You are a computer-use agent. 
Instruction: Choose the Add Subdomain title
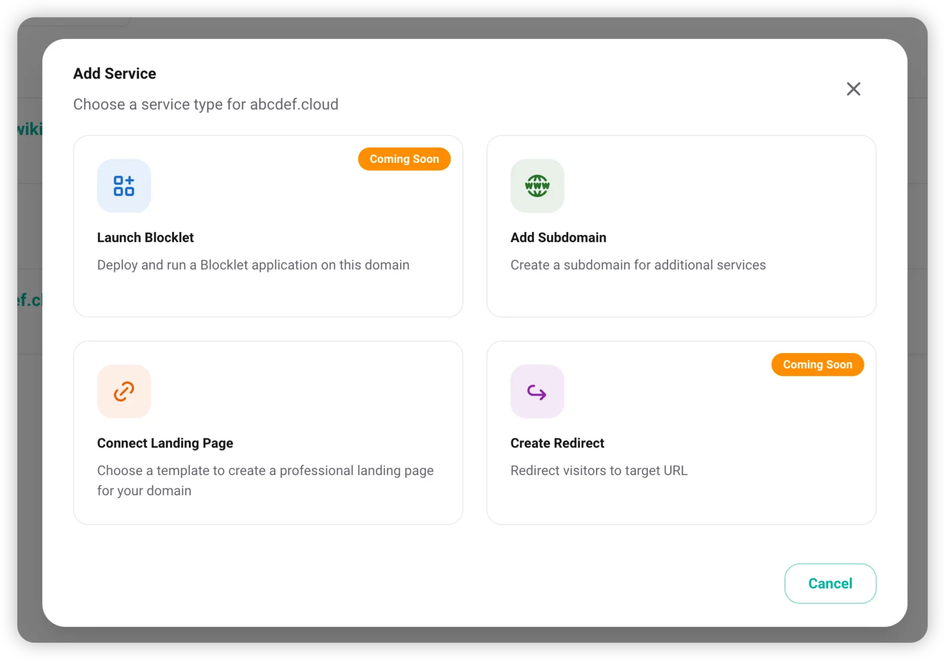[559, 237]
